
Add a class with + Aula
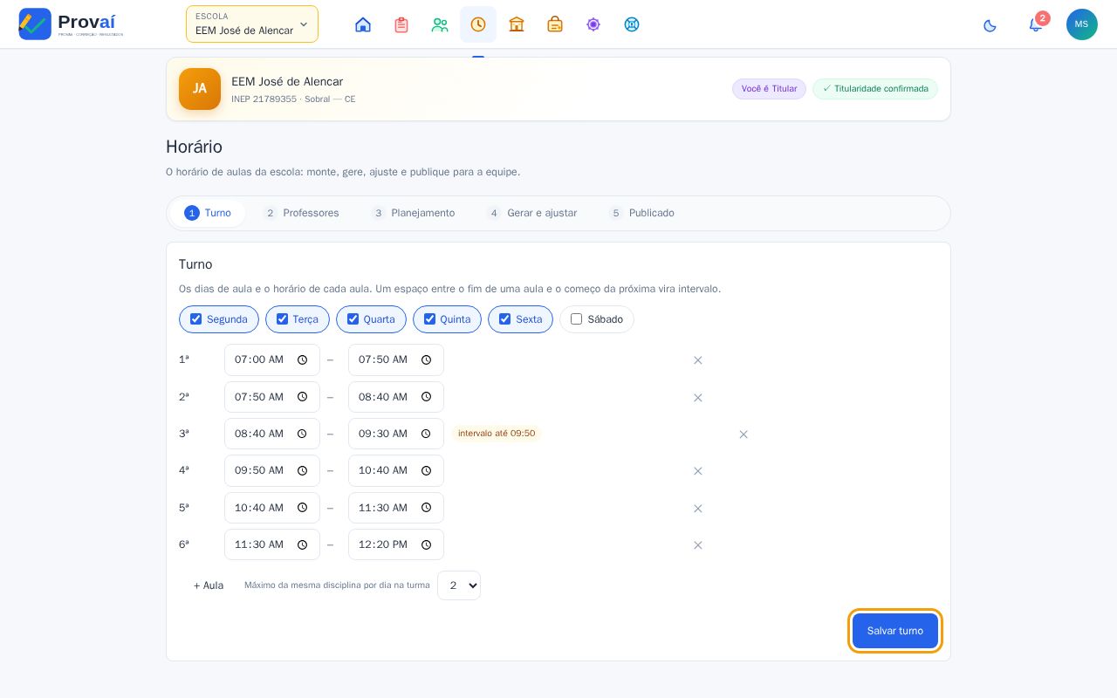[209, 585]
